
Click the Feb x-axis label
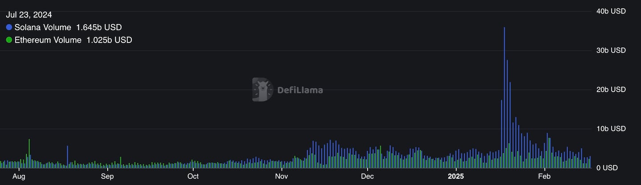tap(544, 177)
